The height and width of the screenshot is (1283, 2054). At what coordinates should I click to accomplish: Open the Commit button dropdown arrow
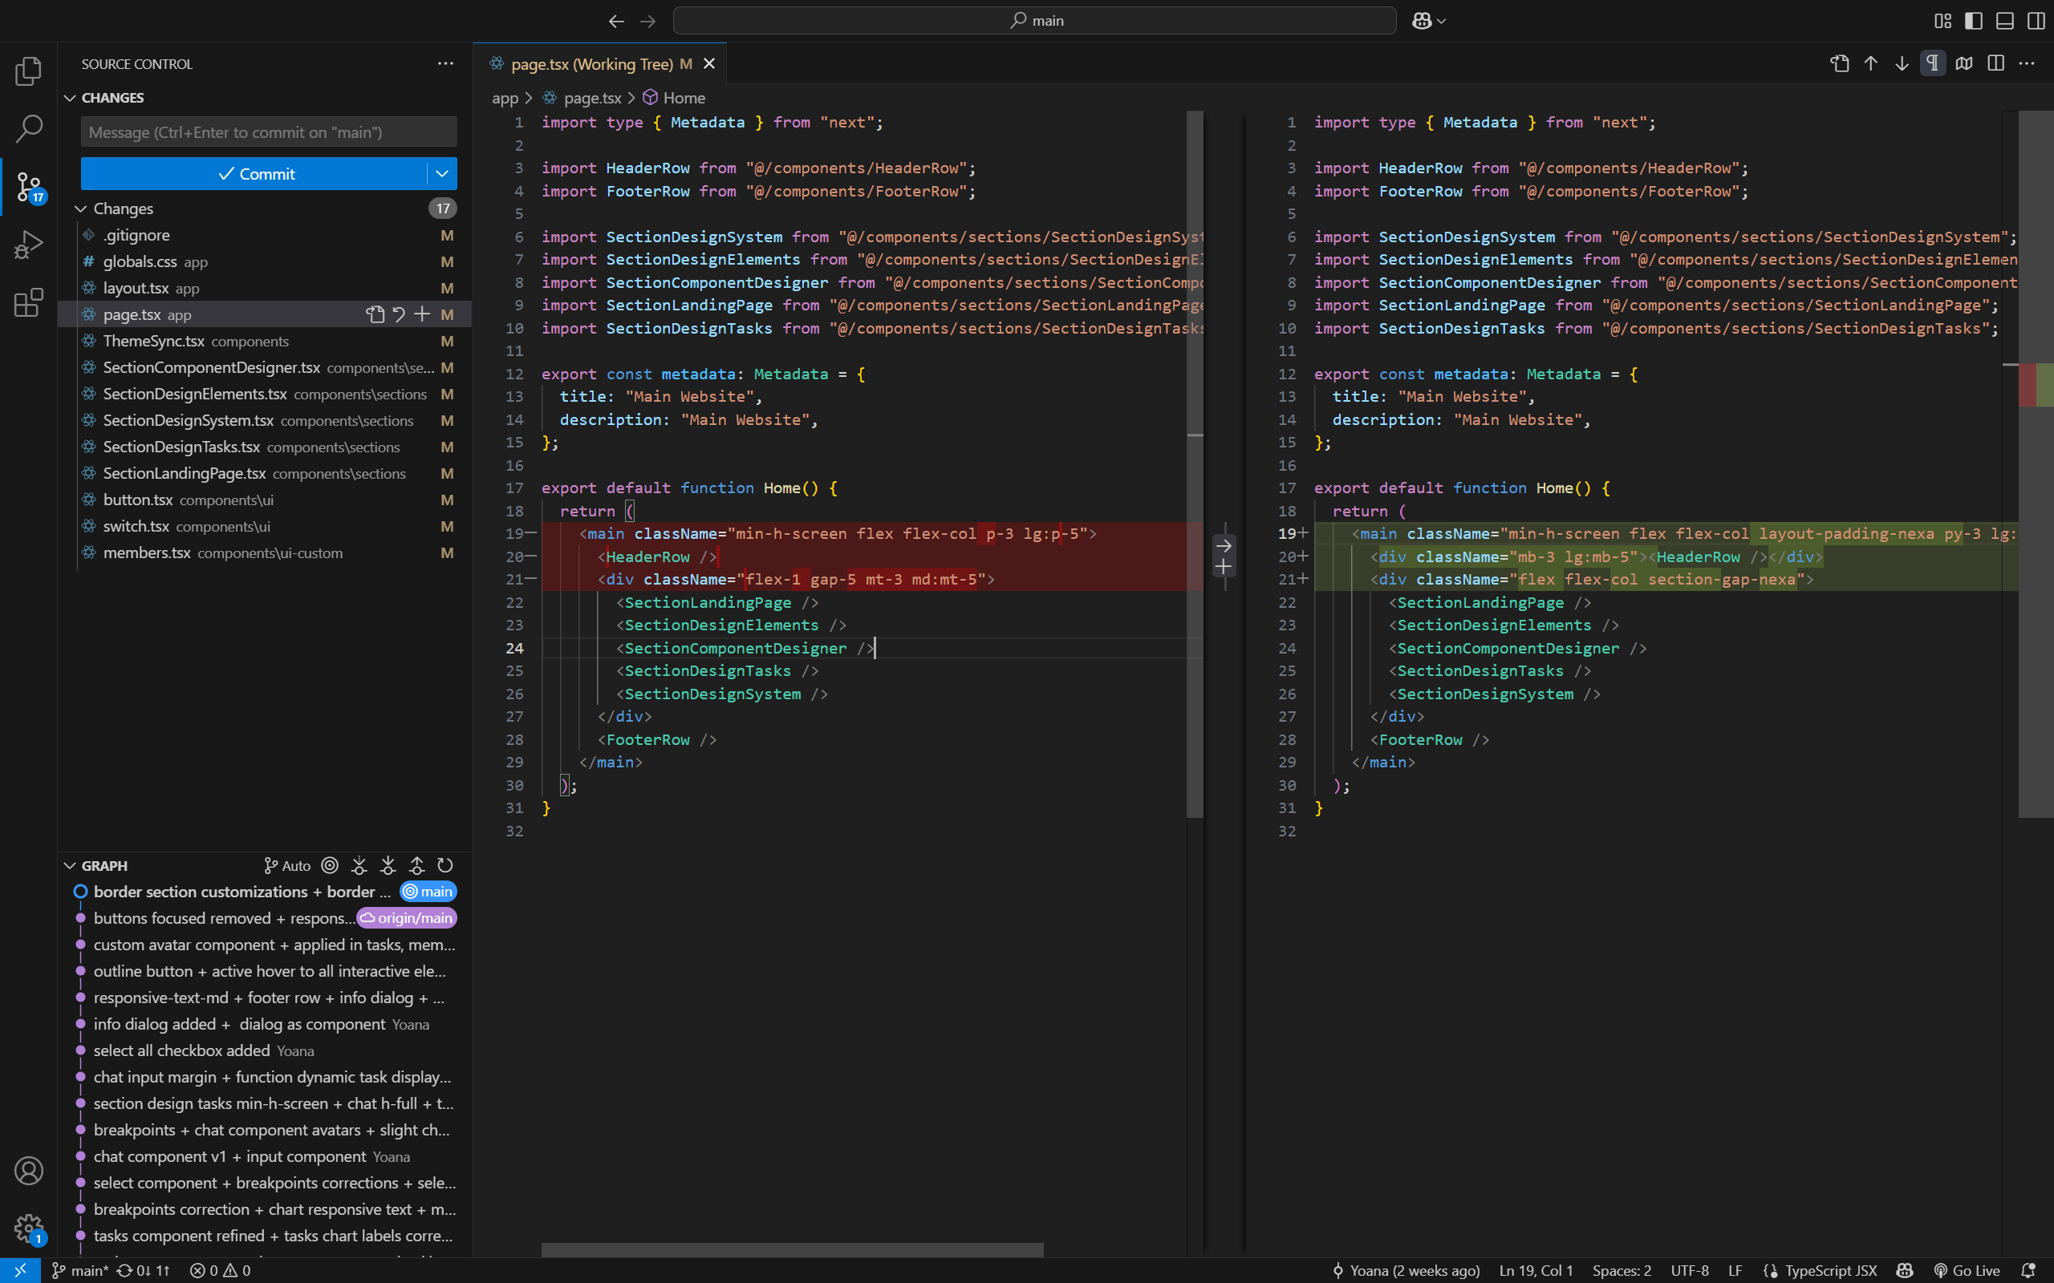[442, 174]
